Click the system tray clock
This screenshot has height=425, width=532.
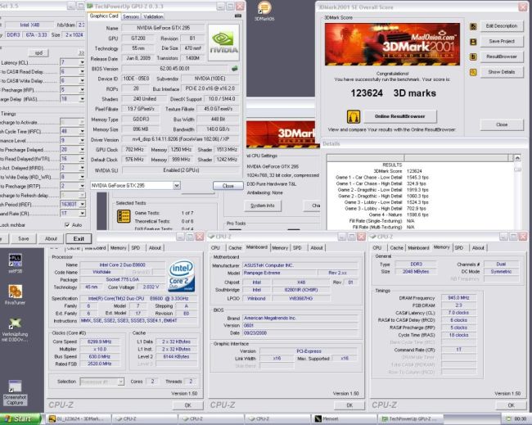pos(520,419)
